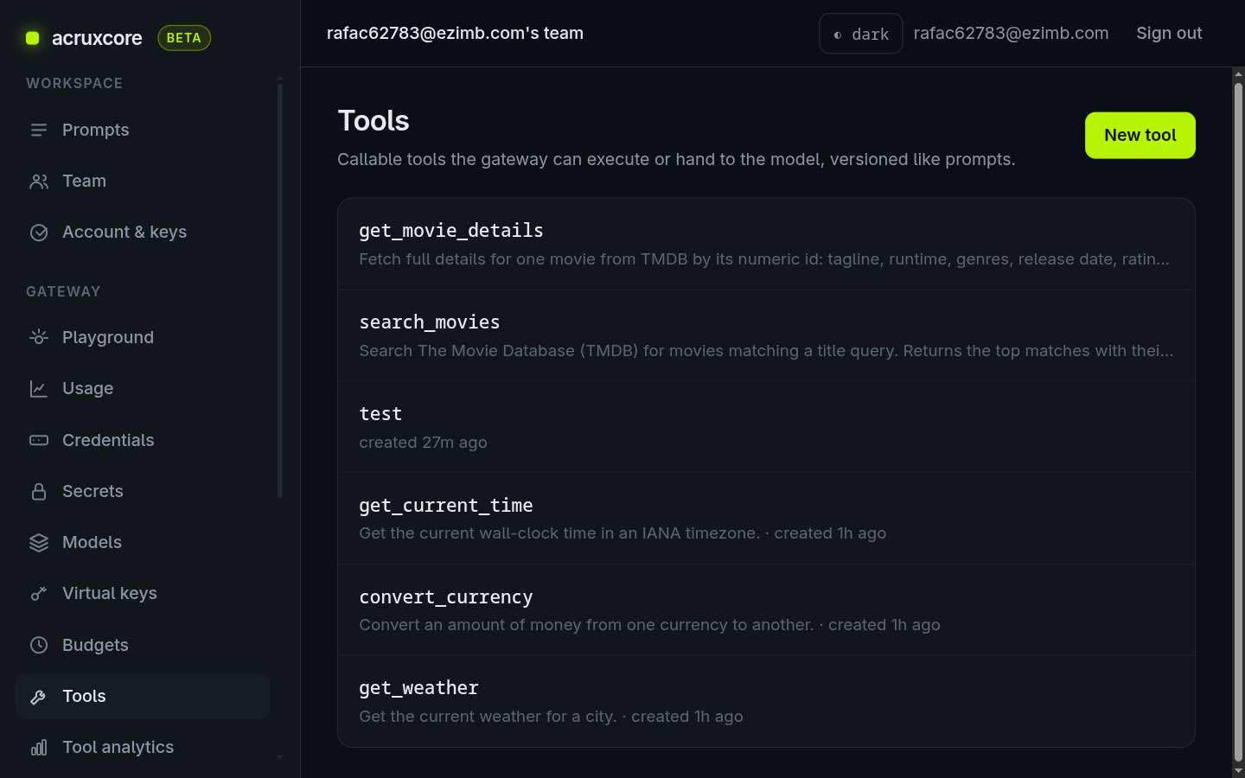Click the sidebar scrollbar thumb

[x=279, y=290]
